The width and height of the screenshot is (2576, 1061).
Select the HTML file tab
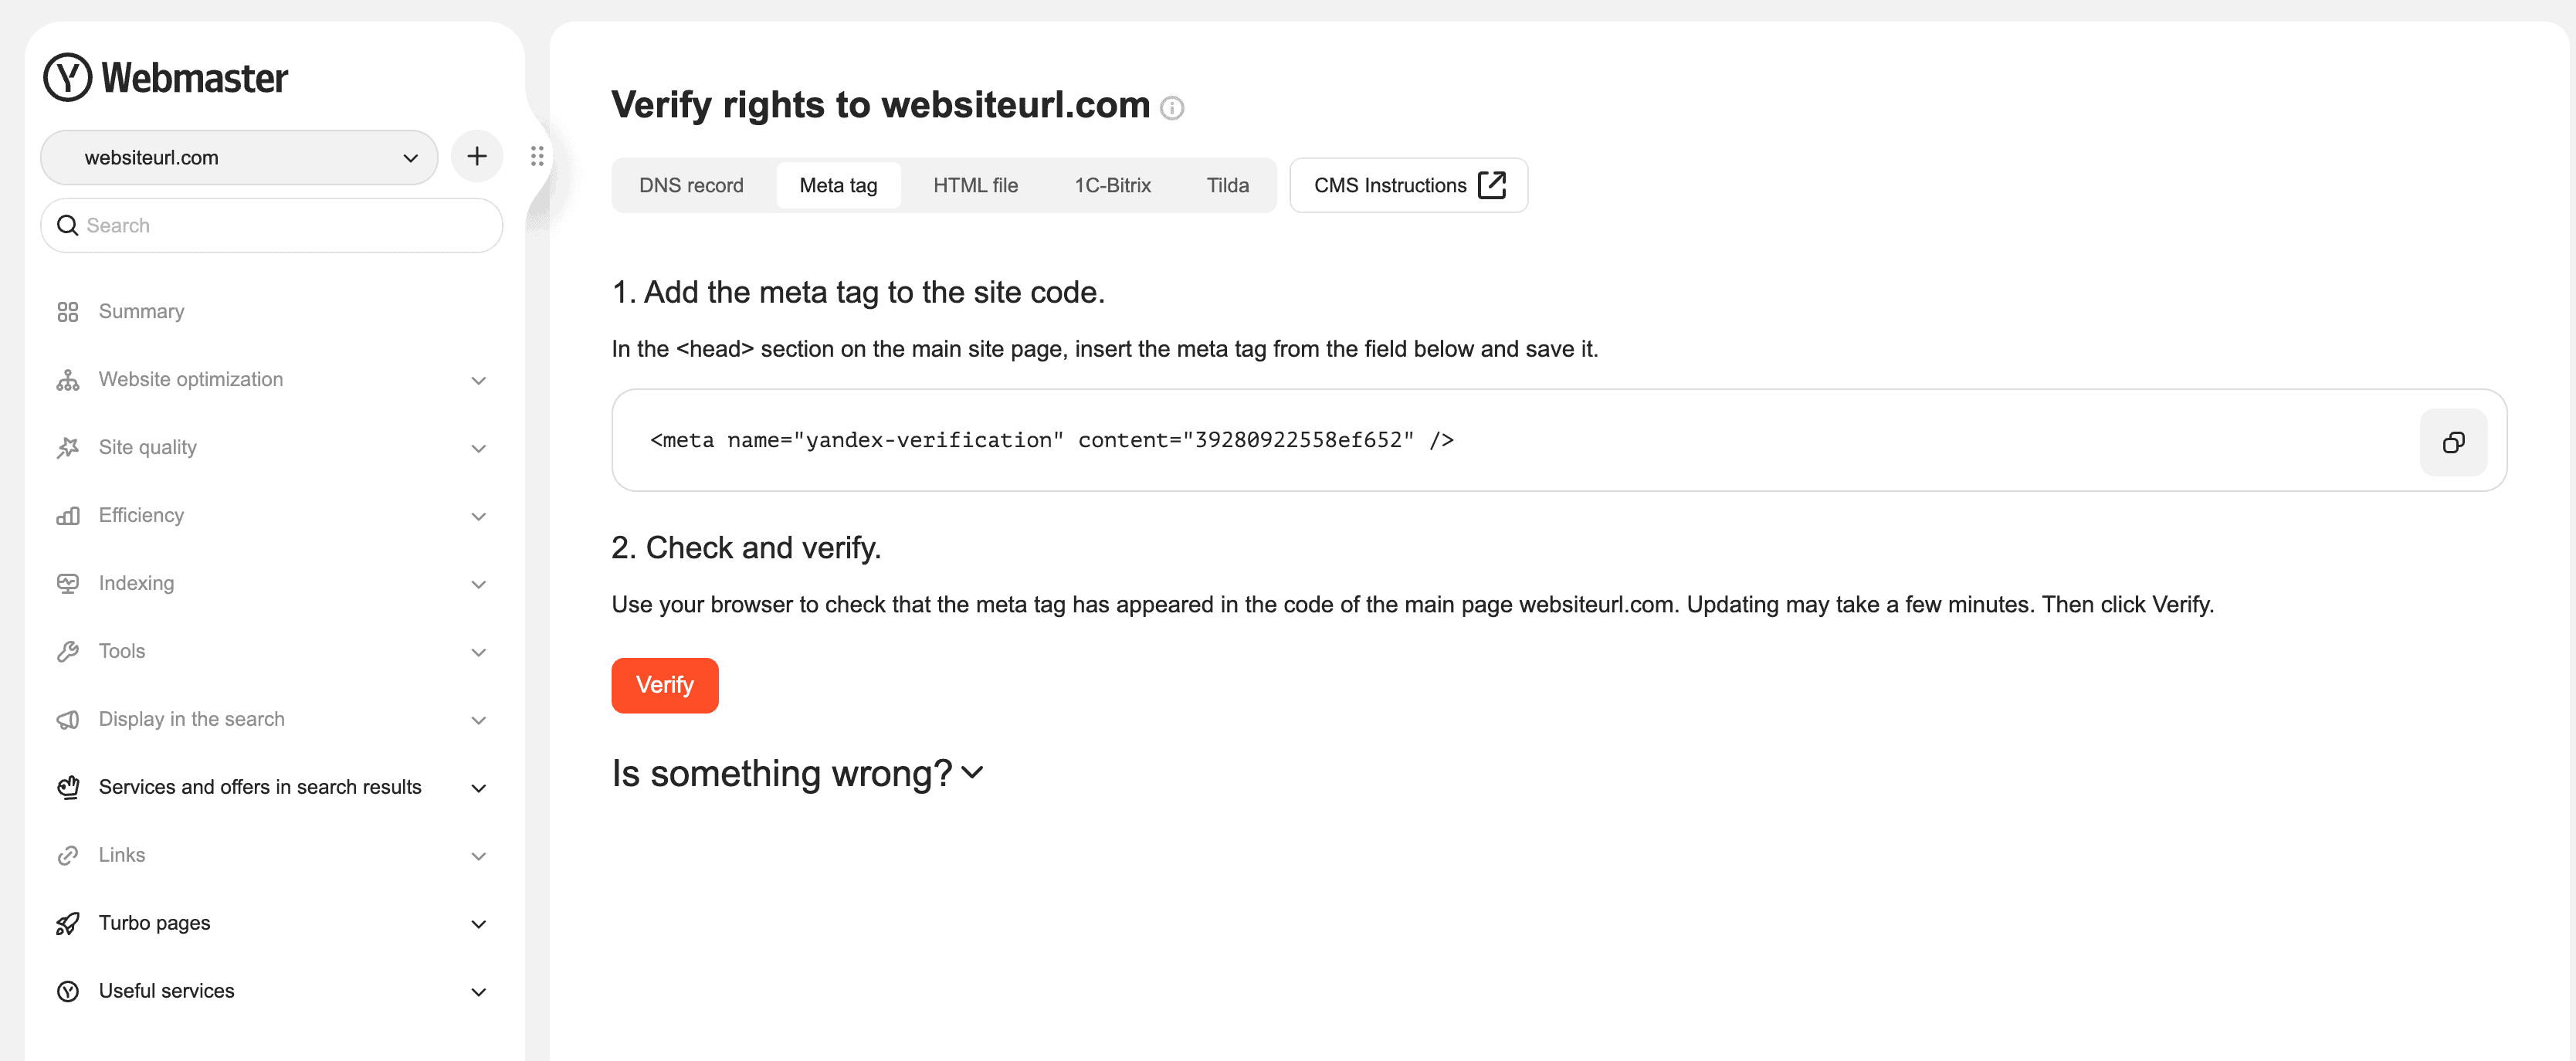(x=974, y=184)
